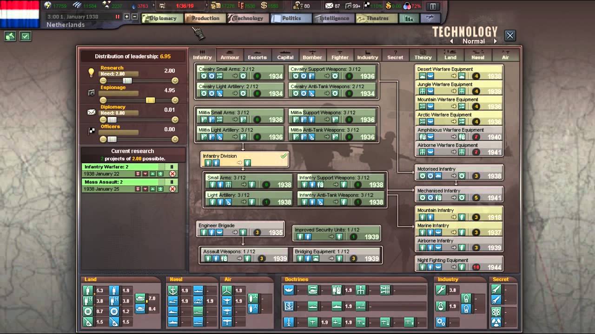The image size is (595, 334).
Task: Click the Netherlands flag
Action: pos(20,14)
